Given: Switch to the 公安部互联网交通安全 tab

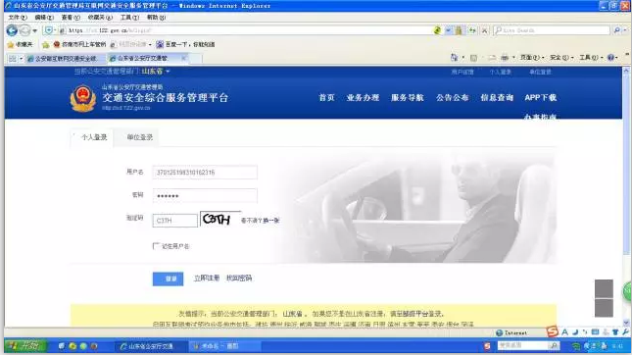Looking at the screenshot, I should [x=65, y=59].
